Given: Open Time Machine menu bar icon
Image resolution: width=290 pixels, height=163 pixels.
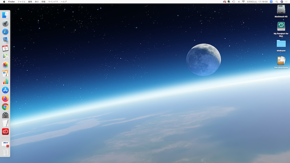Looking at the screenshot, I should coord(233,2).
